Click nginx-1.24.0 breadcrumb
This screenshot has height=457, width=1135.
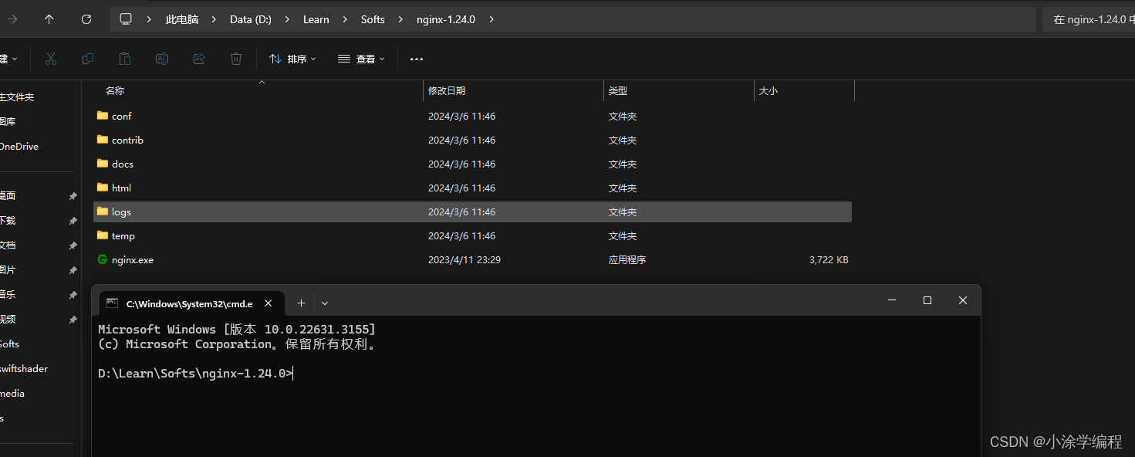click(x=446, y=19)
